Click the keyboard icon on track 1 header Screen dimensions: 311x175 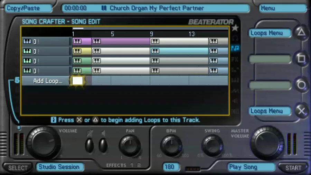click(27, 42)
